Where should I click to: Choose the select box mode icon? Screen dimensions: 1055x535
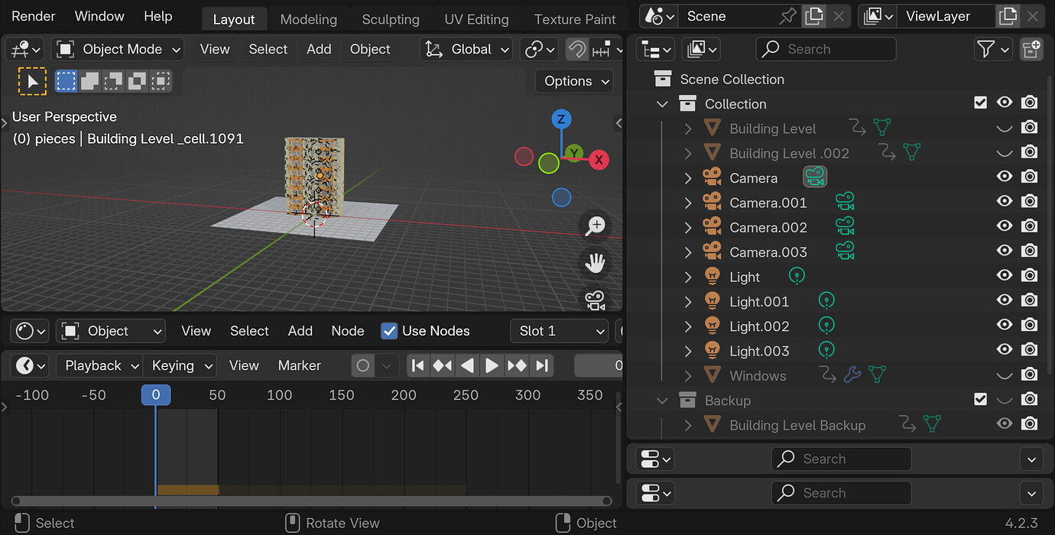pyautogui.click(x=67, y=81)
